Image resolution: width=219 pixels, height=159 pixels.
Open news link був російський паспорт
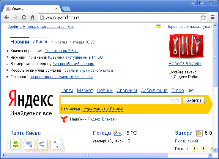73,64
